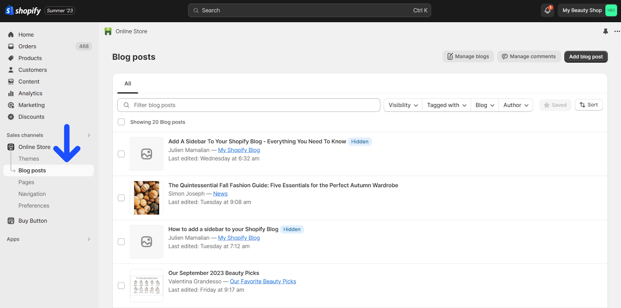The width and height of the screenshot is (621, 308).
Task: Click the Manage comments button
Action: (x=529, y=56)
